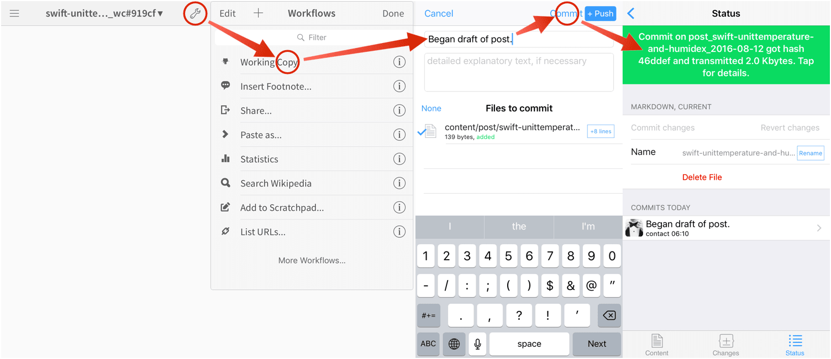This screenshot has height=359, width=831.
Task: Tap the backspace delete key
Action: coord(609,315)
